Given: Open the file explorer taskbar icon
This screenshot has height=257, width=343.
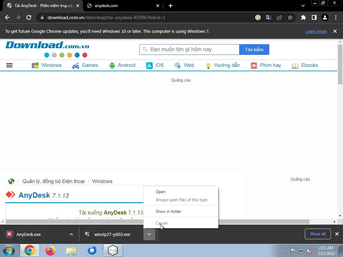Looking at the screenshot, I should click(x=71, y=250).
